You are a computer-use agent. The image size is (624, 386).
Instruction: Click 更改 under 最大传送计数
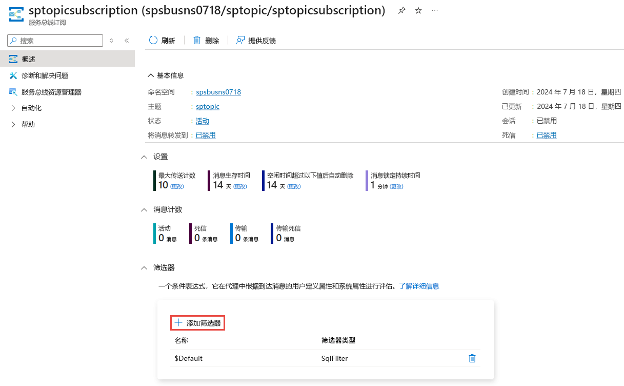coord(177,186)
